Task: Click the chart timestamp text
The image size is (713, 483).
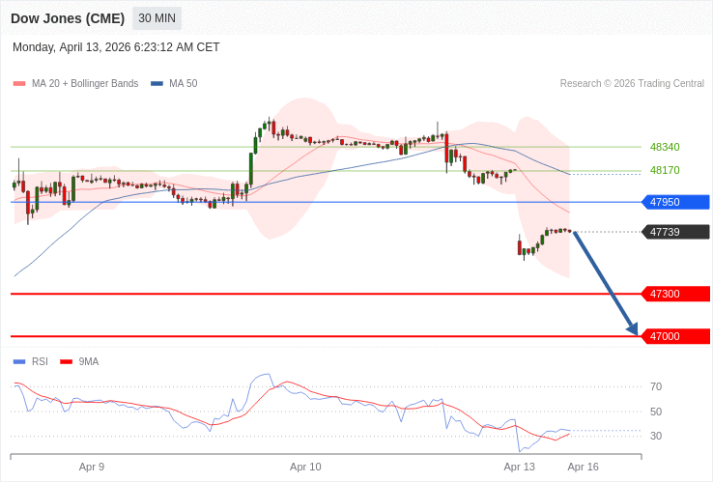Action: click(x=116, y=47)
